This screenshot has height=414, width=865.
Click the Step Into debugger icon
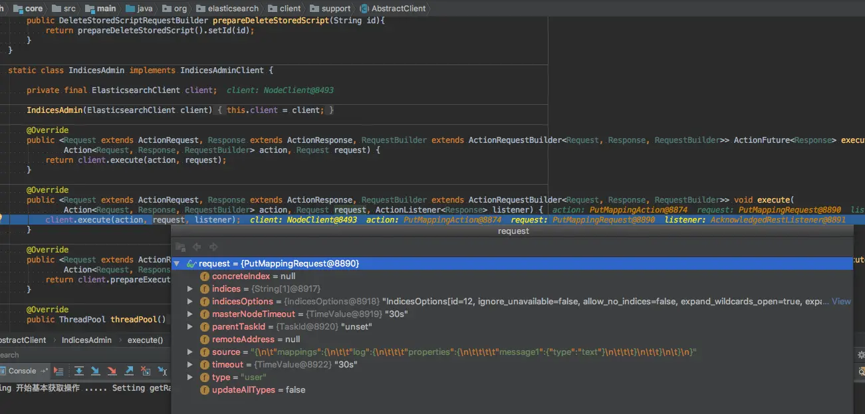click(96, 371)
